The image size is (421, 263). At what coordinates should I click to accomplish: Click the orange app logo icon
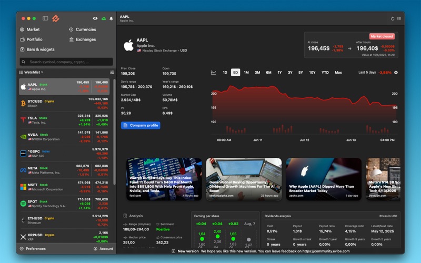click(x=56, y=18)
